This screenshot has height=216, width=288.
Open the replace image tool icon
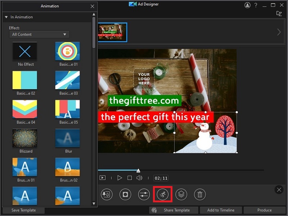click(x=107, y=194)
